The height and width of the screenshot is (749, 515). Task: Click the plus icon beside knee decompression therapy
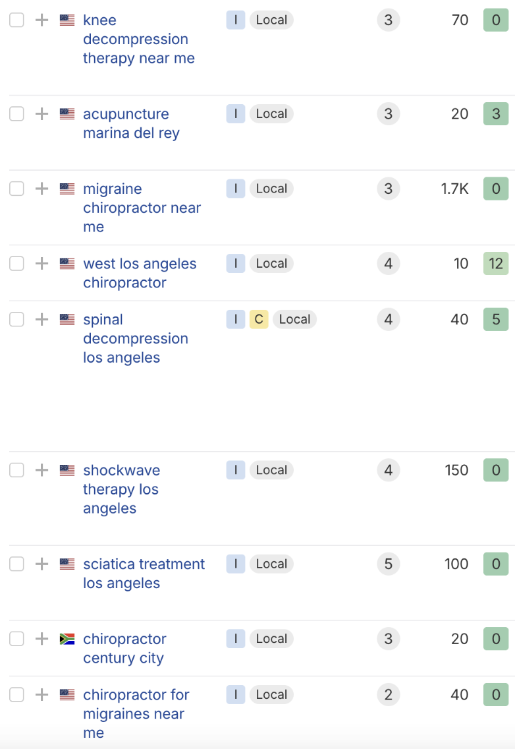41,20
